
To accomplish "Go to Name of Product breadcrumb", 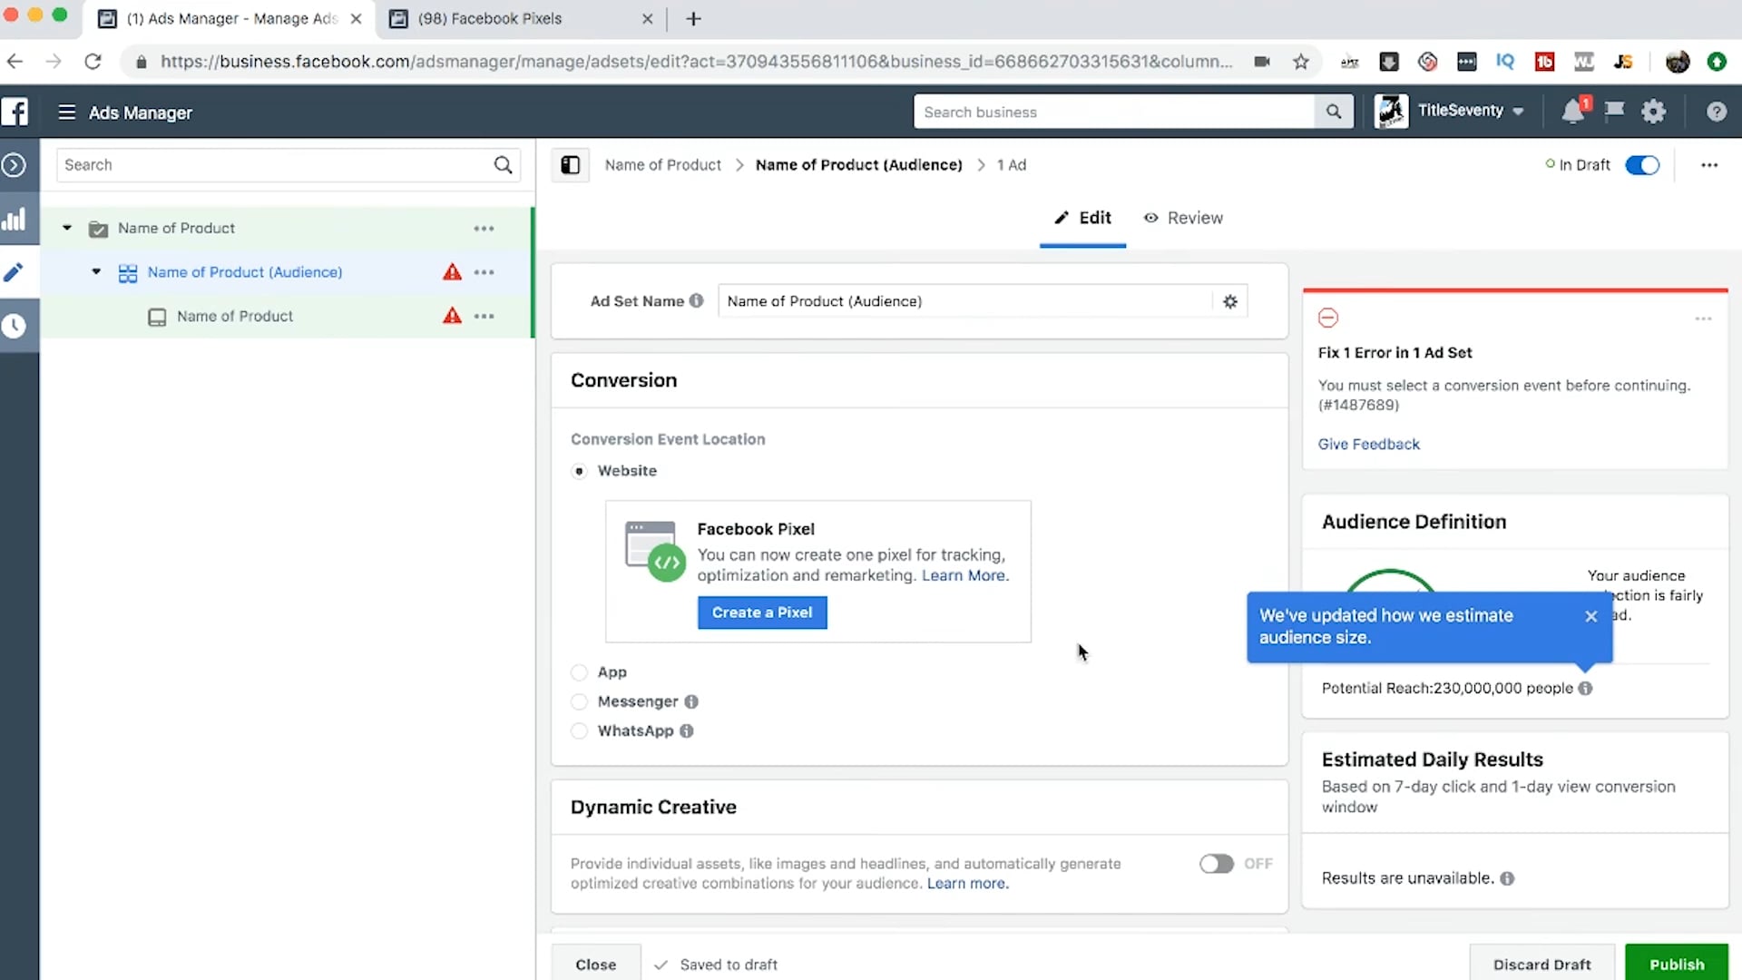I will [662, 165].
